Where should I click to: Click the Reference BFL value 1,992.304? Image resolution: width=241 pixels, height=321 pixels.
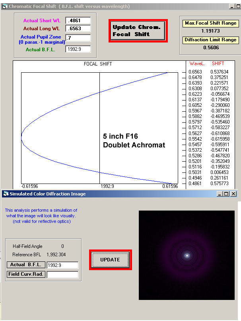click(x=56, y=255)
